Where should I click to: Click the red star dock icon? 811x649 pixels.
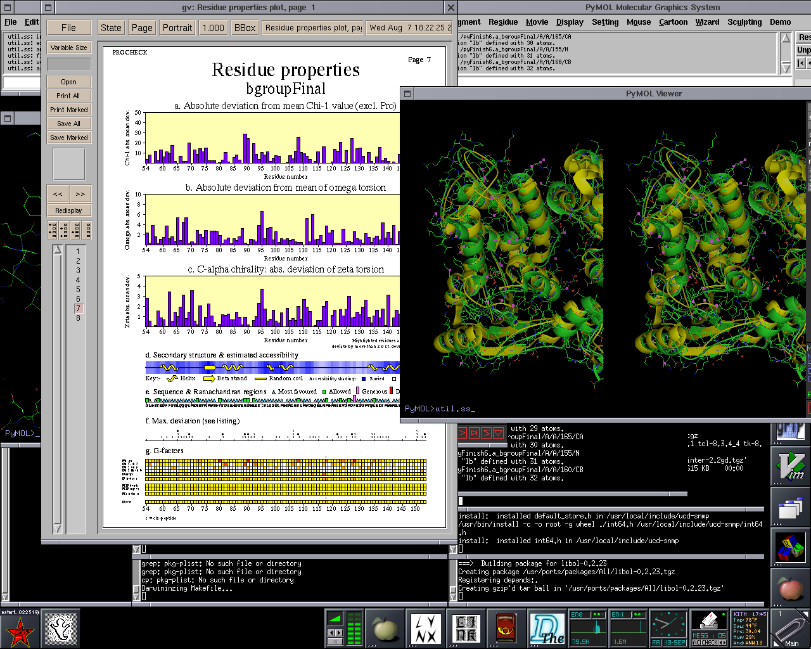point(20,629)
